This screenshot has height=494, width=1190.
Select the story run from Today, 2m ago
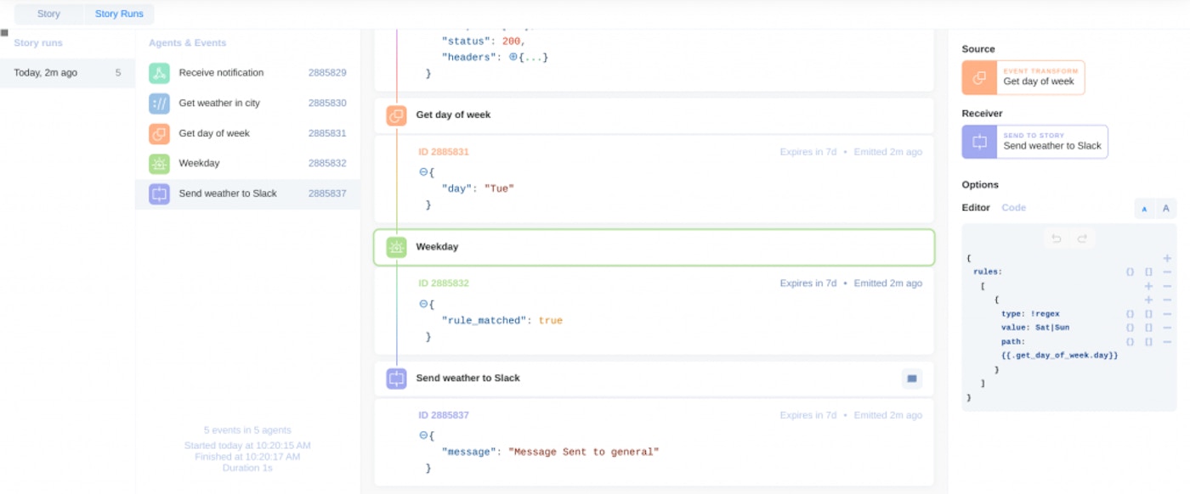67,73
